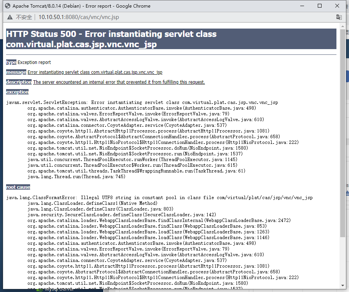349x292 pixels.
Task: Click 'java.lang.Thread.run(Thread.java:745)' line
Action: click(x=76, y=177)
